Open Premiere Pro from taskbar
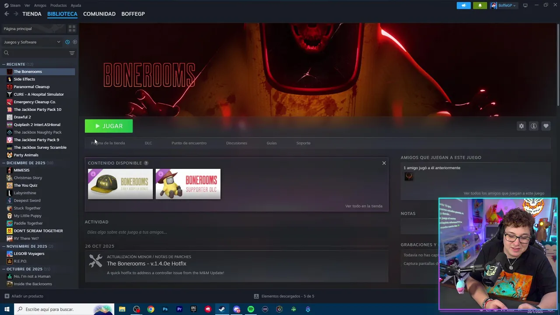This screenshot has height=315, width=560. 179,309
